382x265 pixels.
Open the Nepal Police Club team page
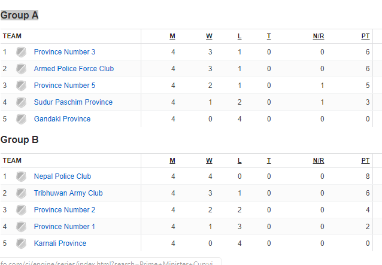(62, 176)
